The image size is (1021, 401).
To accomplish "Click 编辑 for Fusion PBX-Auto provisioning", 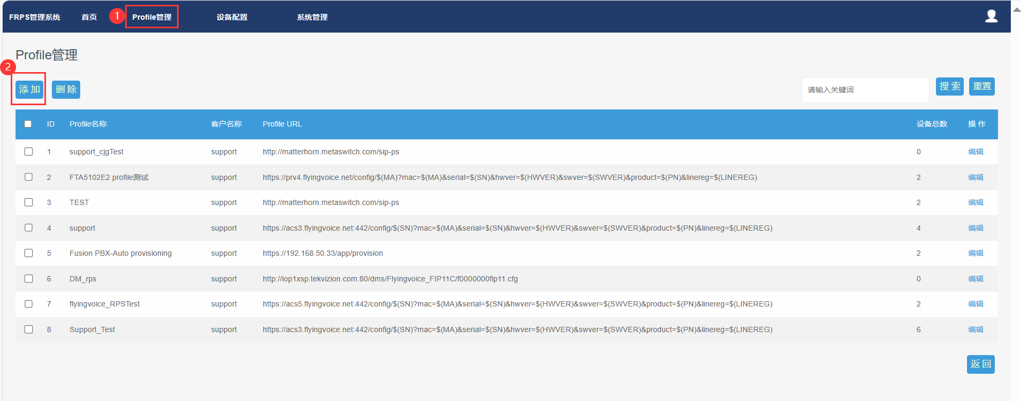I will (976, 253).
